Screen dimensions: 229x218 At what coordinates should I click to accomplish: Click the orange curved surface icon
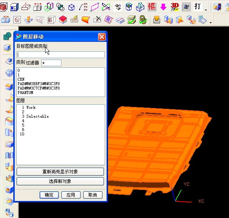point(86,20)
